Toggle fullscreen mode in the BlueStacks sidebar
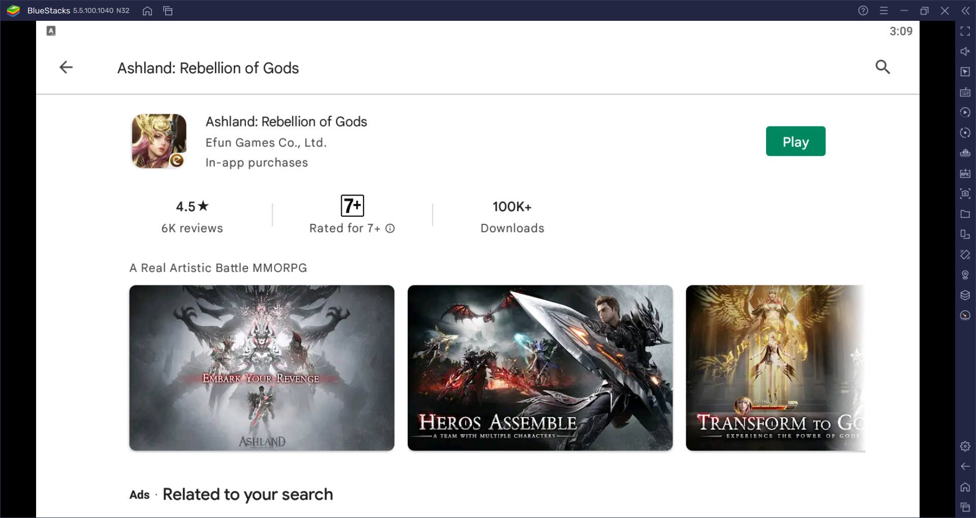Viewport: 976px width, 518px height. tap(965, 31)
